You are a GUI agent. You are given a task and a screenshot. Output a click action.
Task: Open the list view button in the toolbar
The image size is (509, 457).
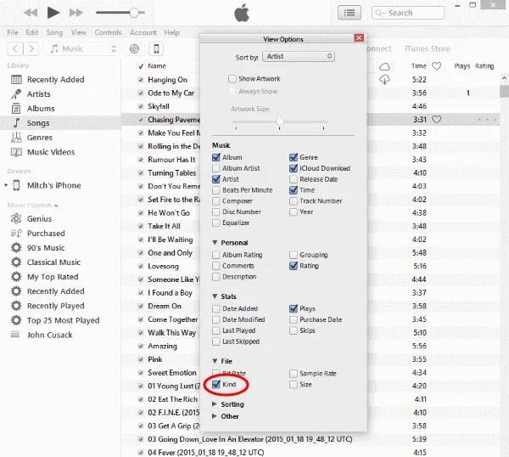350,13
